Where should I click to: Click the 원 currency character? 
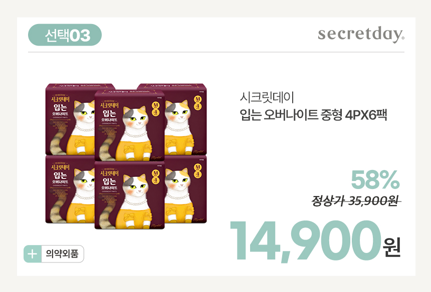[x=392, y=247]
